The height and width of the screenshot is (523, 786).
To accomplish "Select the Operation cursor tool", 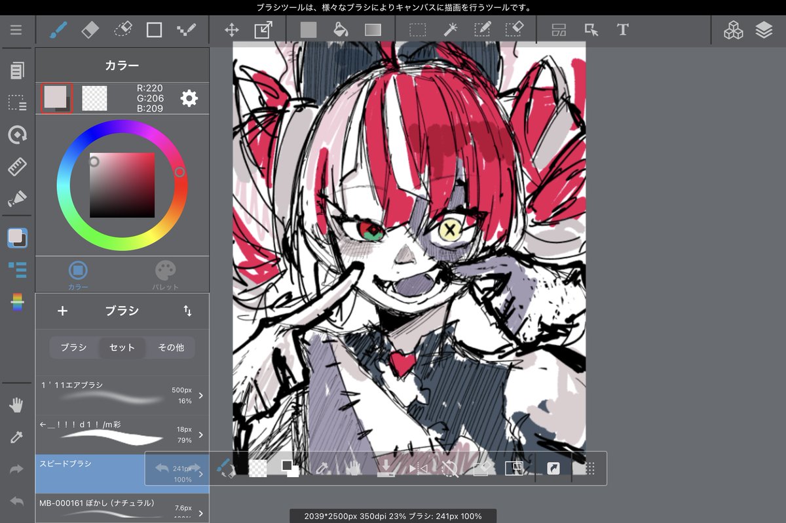I will [x=591, y=30].
